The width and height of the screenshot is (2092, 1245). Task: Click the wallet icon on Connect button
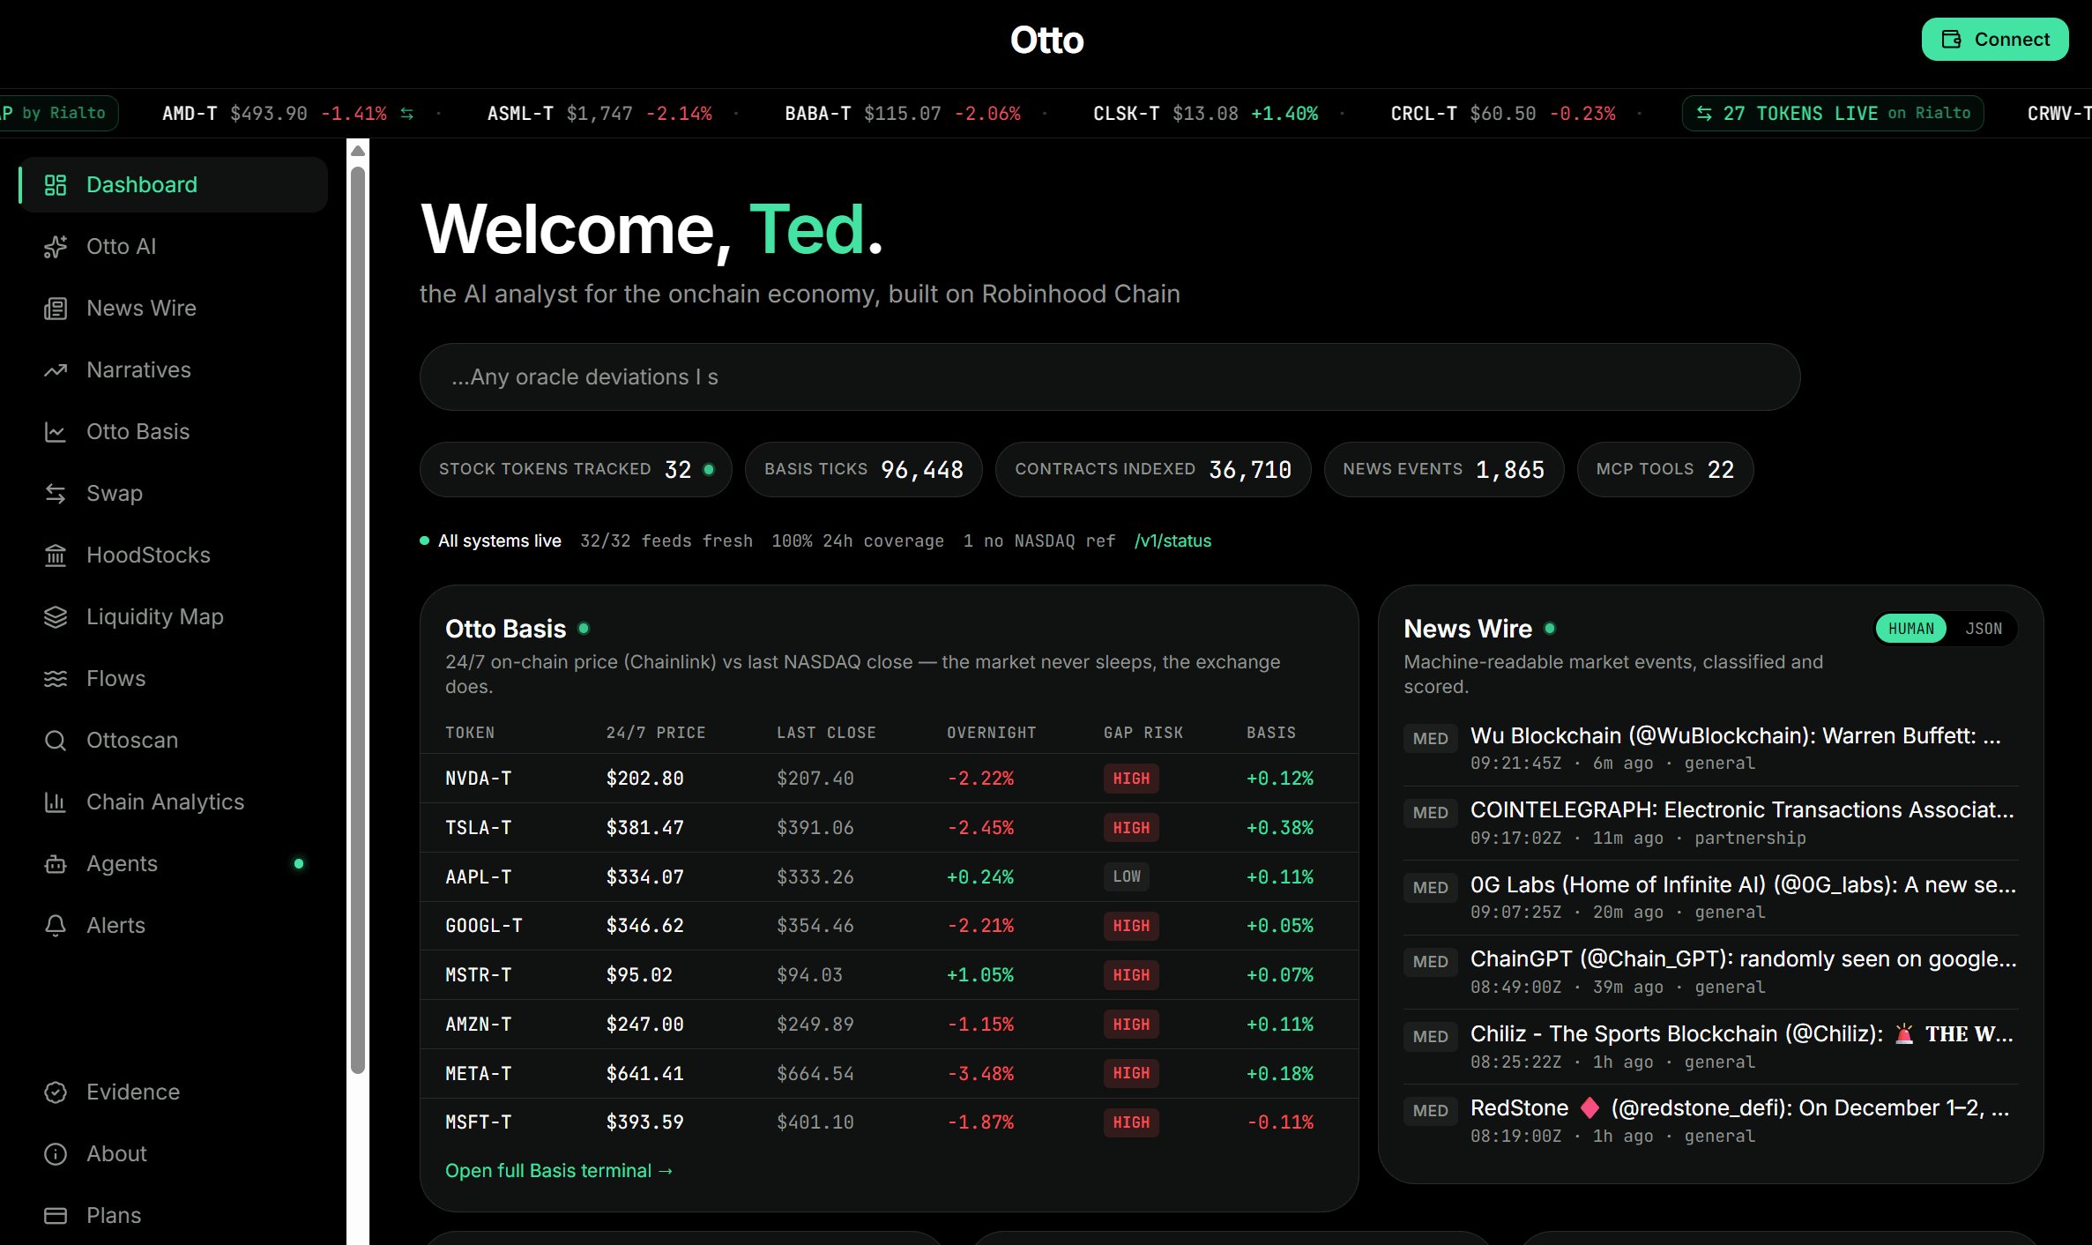tap(1952, 40)
